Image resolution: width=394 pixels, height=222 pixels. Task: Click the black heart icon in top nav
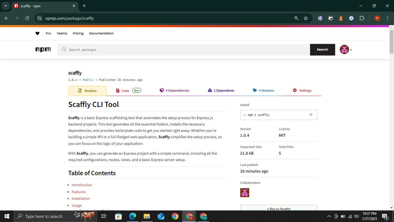pyautogui.click(x=37, y=33)
